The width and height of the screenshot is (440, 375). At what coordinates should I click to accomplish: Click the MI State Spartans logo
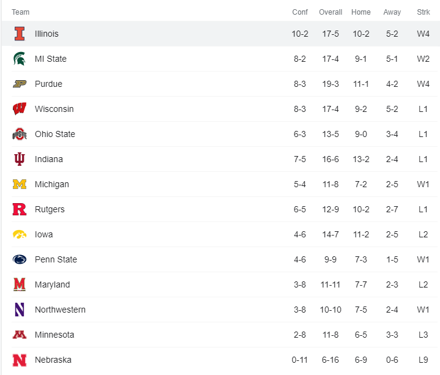[20, 59]
